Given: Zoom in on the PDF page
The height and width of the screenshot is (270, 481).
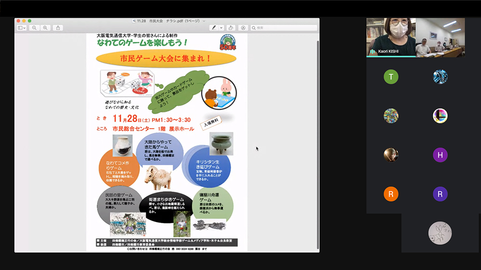Looking at the screenshot, I should pyautogui.click(x=45, y=28).
